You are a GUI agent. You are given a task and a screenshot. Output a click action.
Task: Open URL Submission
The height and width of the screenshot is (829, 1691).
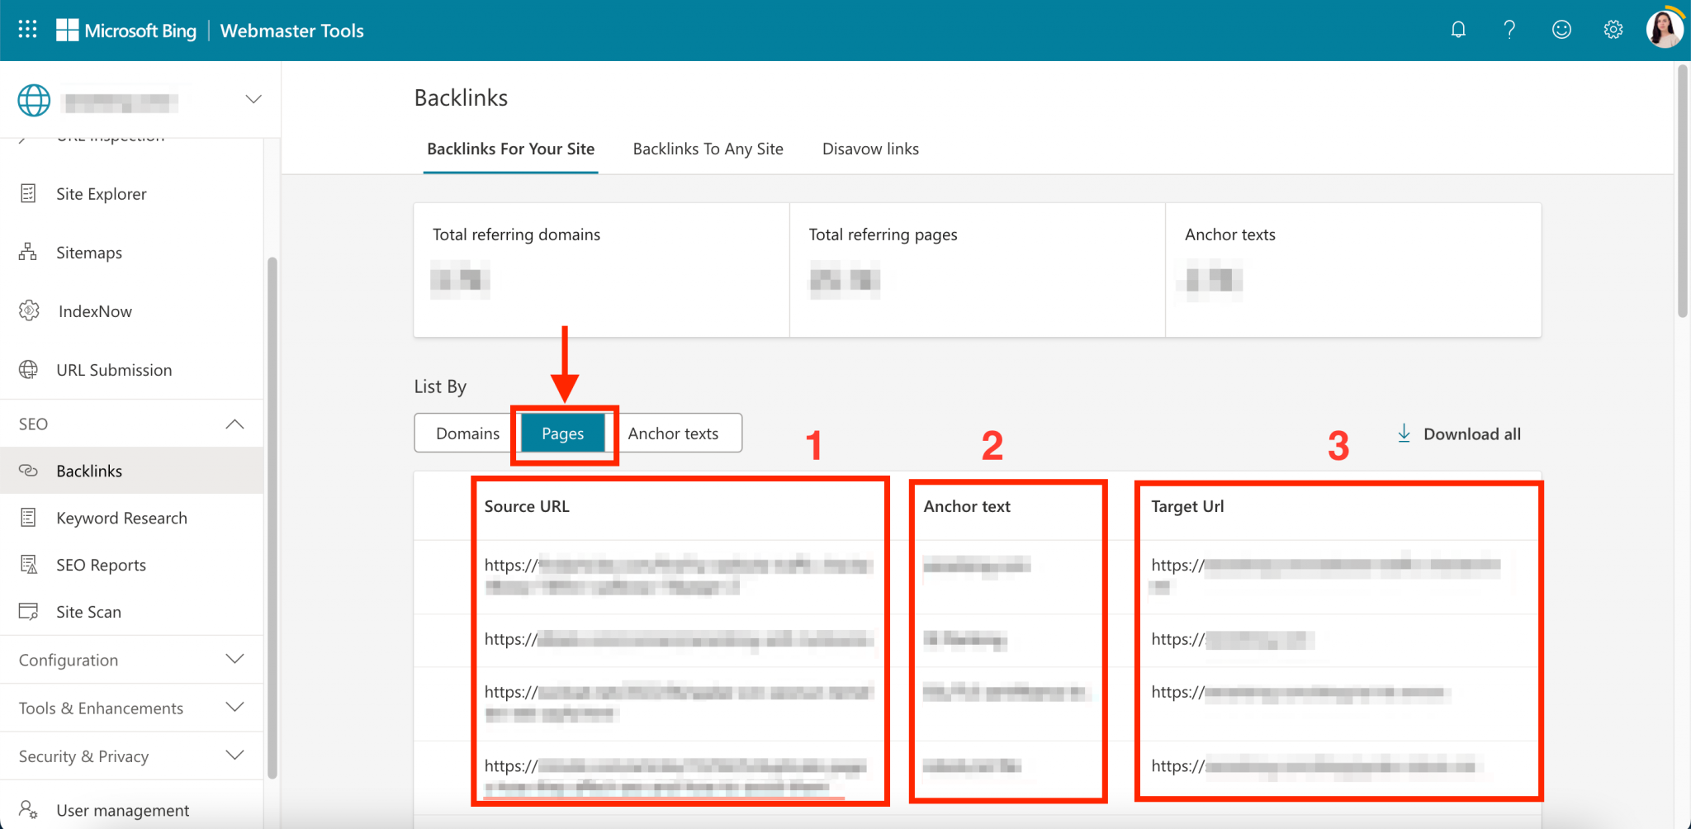pos(113,369)
